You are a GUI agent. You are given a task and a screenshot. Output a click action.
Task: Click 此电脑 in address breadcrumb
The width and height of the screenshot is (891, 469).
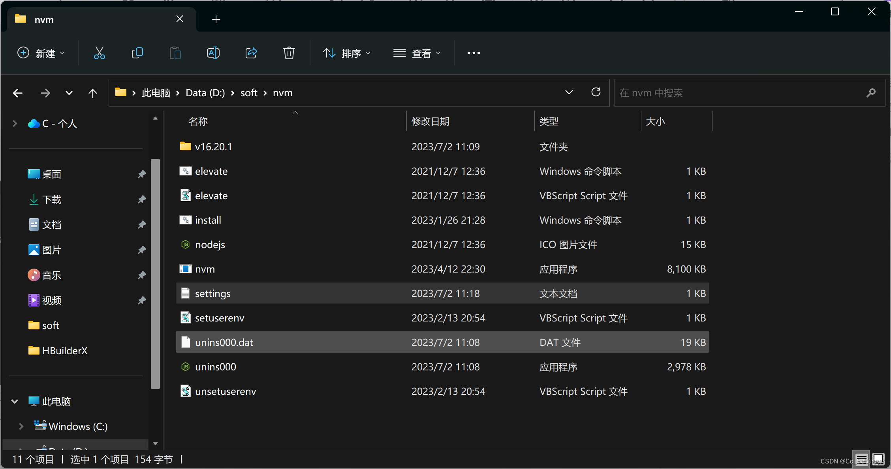pos(156,93)
